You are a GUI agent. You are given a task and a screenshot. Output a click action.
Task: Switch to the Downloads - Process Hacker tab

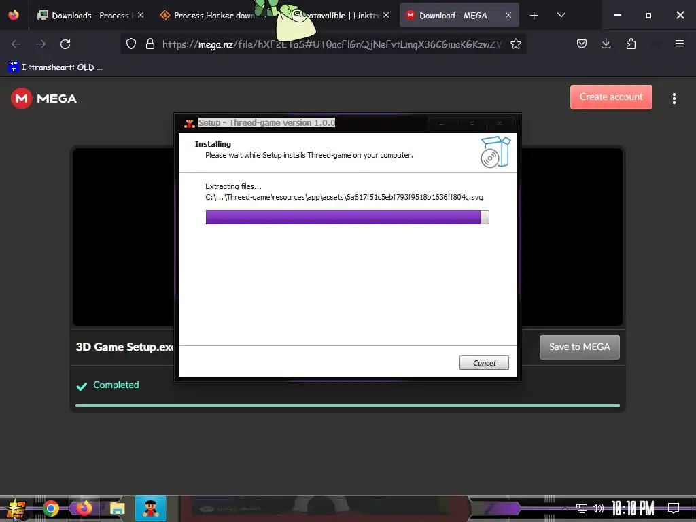90,15
